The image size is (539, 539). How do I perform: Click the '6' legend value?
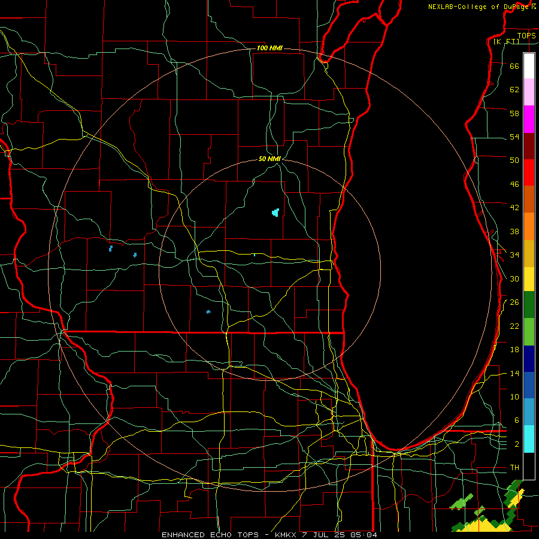(517, 420)
